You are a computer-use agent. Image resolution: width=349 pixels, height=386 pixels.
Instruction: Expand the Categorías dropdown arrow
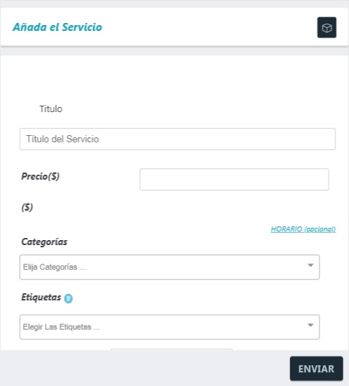[x=310, y=265]
